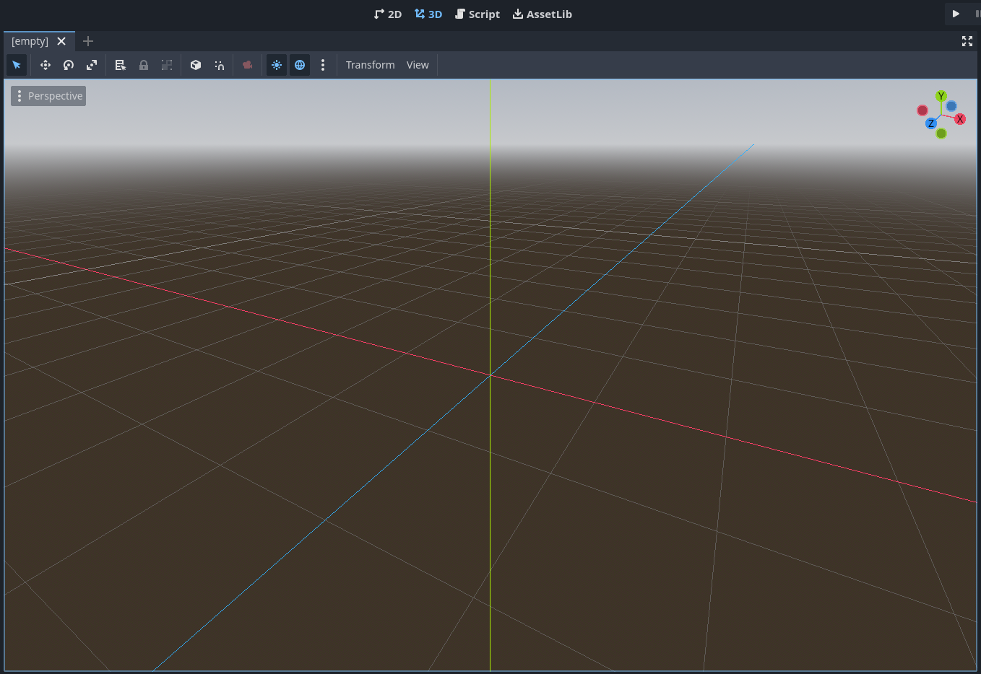Click the negative X red gizmo dot
Image resolution: width=981 pixels, height=674 pixels.
click(922, 110)
